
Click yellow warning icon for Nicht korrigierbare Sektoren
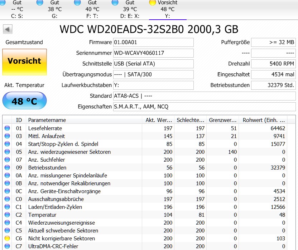tap(7, 238)
